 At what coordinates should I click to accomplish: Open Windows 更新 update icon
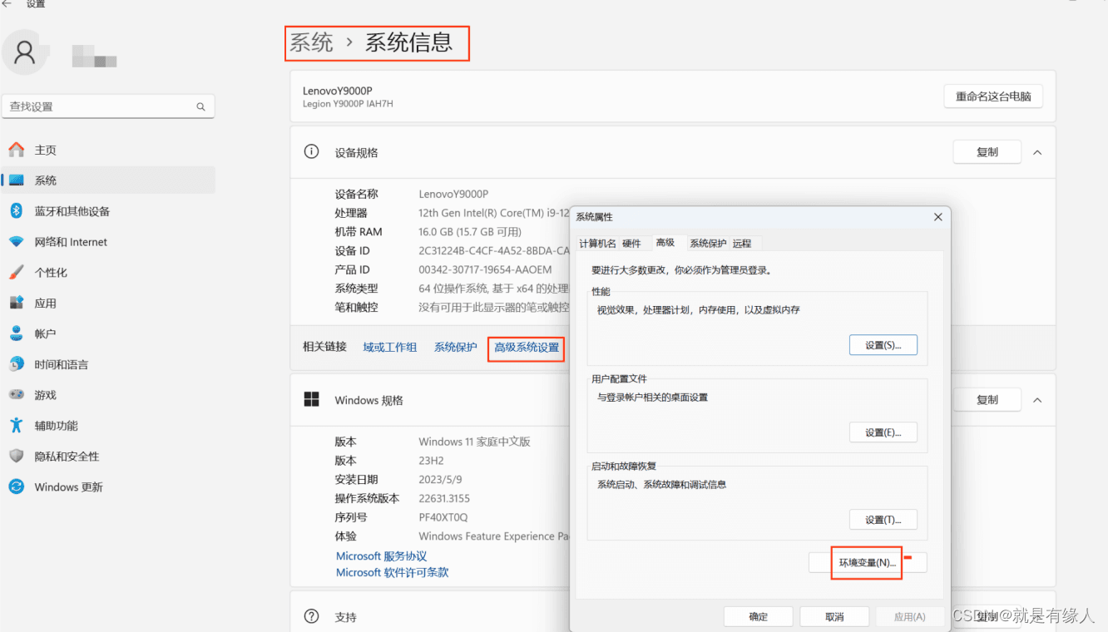(x=17, y=486)
